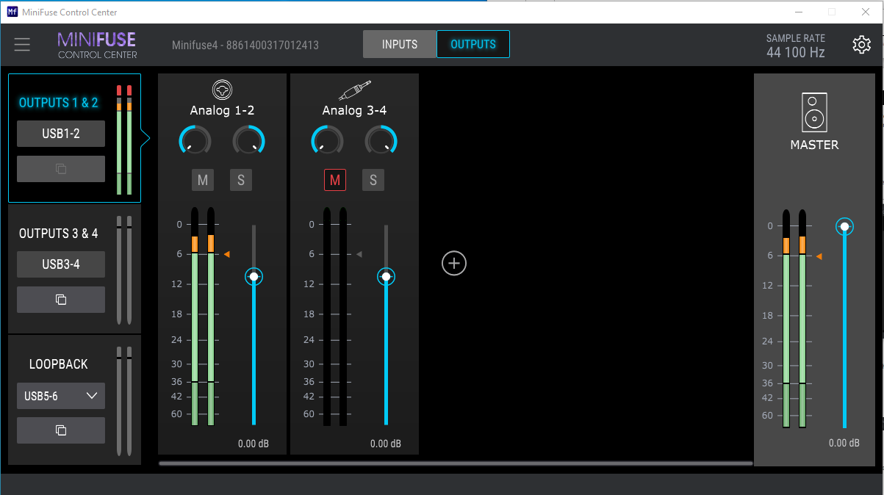Click the Analog 1-2 left pan knob

pyautogui.click(x=195, y=140)
